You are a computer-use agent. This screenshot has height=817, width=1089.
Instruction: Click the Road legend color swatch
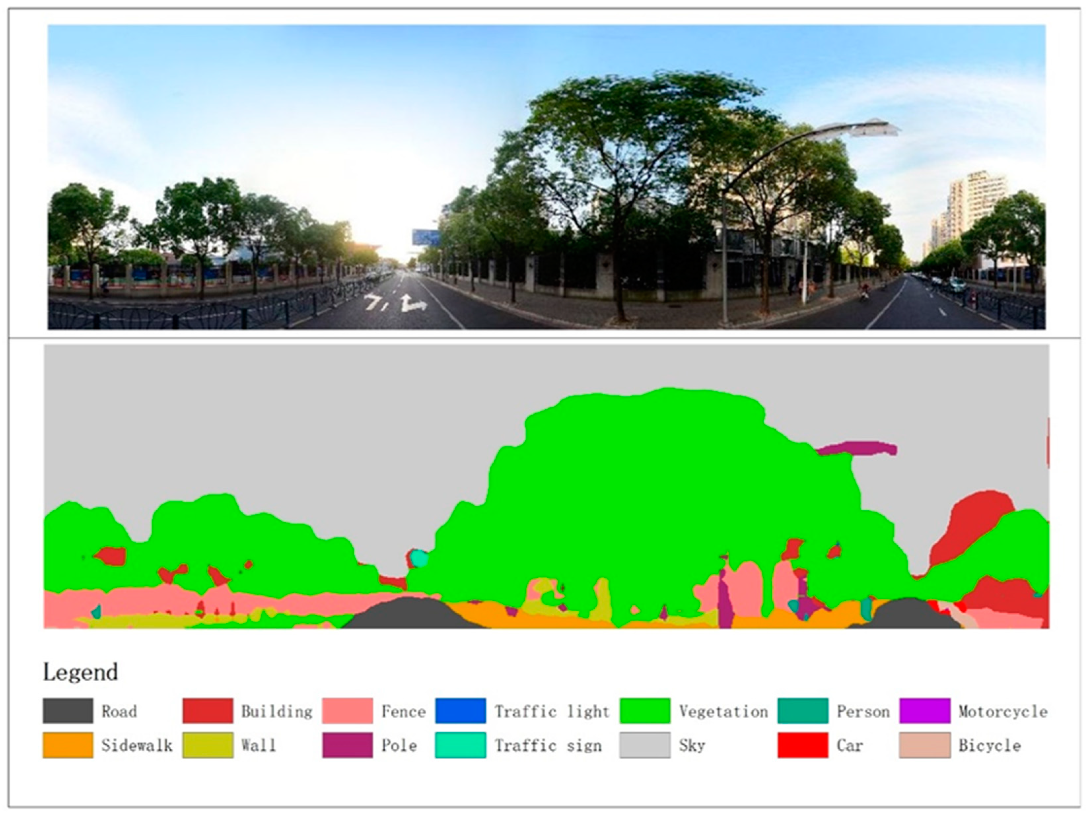[67, 711]
